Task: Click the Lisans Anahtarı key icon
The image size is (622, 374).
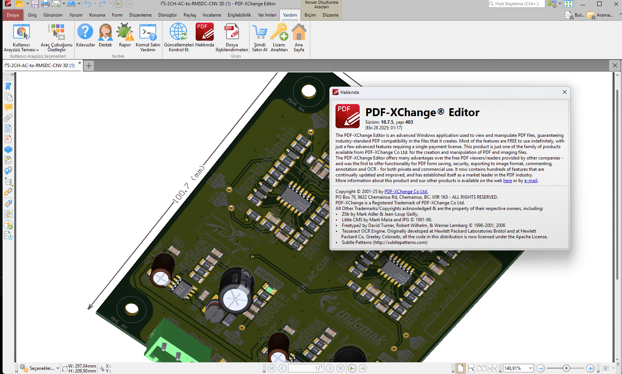Action: [x=279, y=32]
